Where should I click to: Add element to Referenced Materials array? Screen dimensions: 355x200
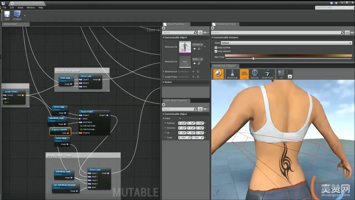click(x=193, y=72)
